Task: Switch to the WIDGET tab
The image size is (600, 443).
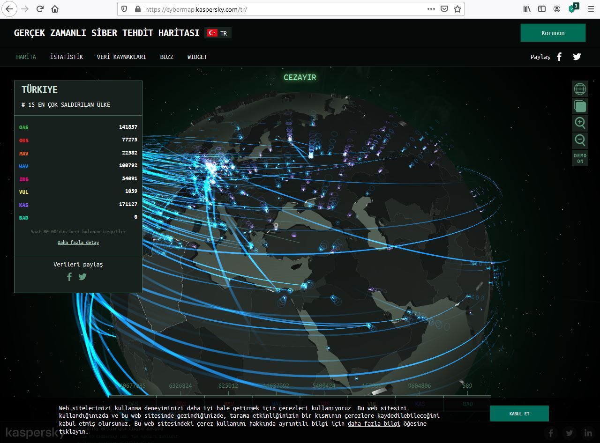Action: pos(197,57)
